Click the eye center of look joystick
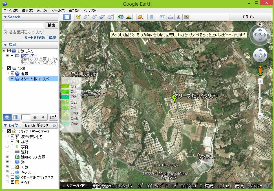The width and height of the screenshot is (274, 191). (260, 35)
